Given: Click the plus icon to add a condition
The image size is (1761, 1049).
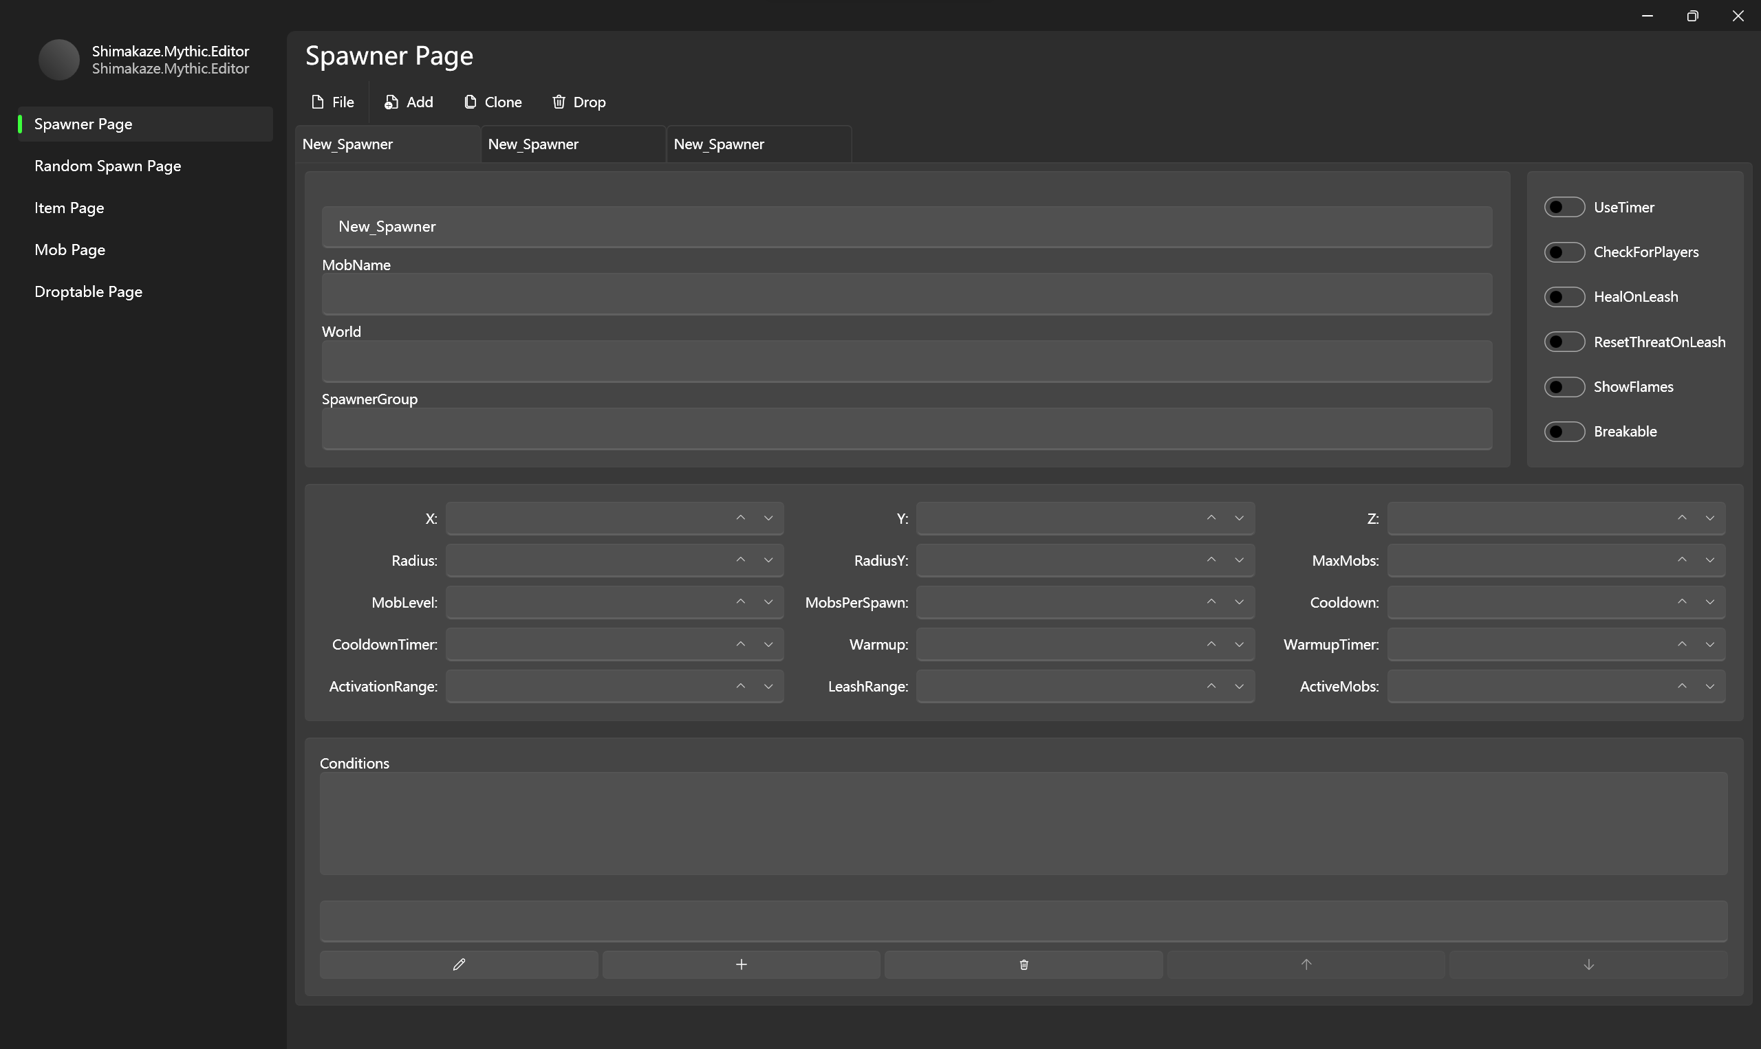Looking at the screenshot, I should coord(740,964).
